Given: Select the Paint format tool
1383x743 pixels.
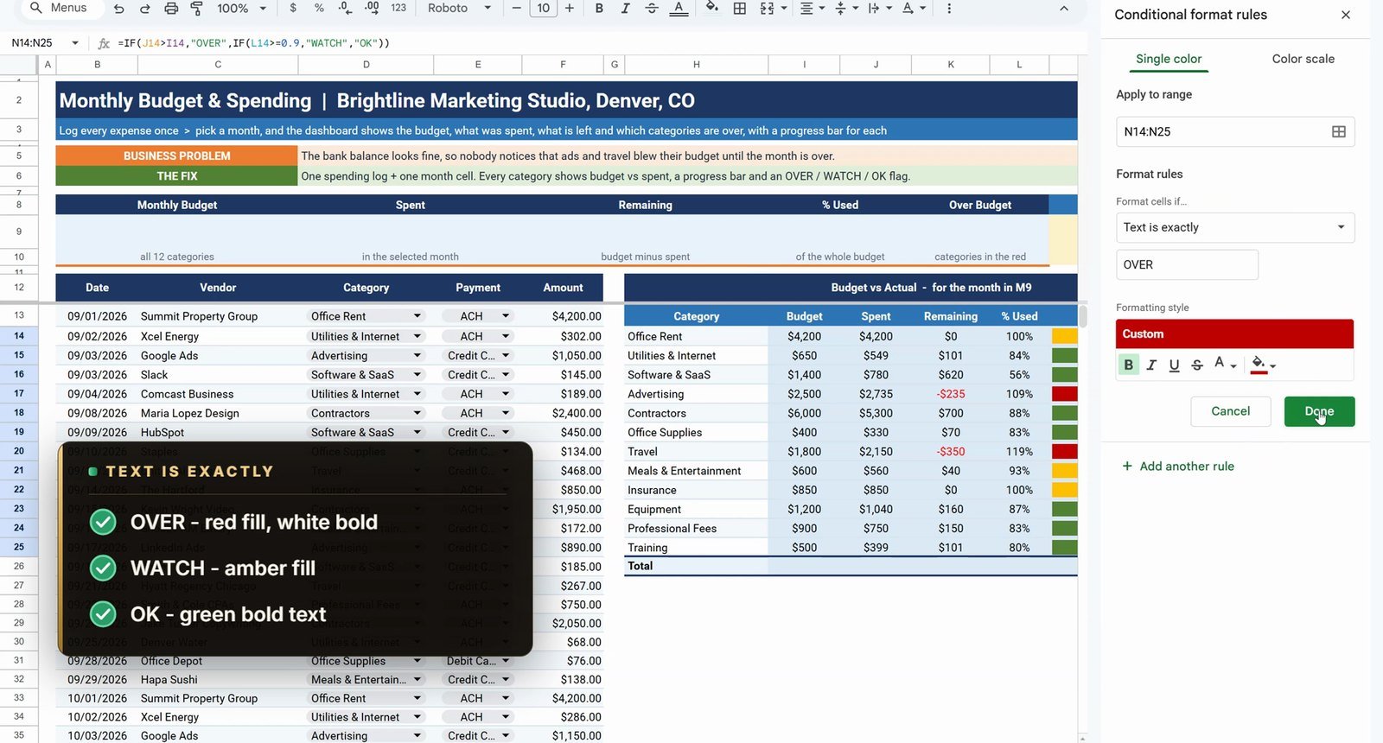Looking at the screenshot, I should click(197, 9).
